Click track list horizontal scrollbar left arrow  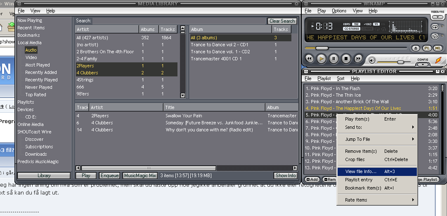[x=78, y=168]
